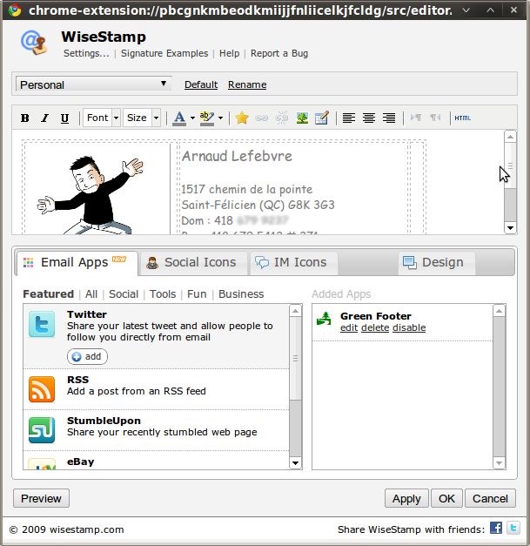Click apps list scroll down arrow

click(x=295, y=462)
